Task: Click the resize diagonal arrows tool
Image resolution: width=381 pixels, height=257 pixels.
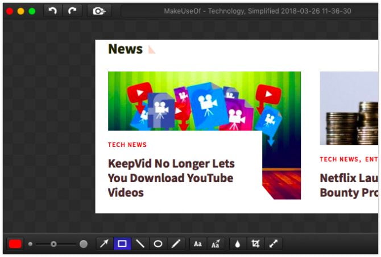Action: point(274,243)
